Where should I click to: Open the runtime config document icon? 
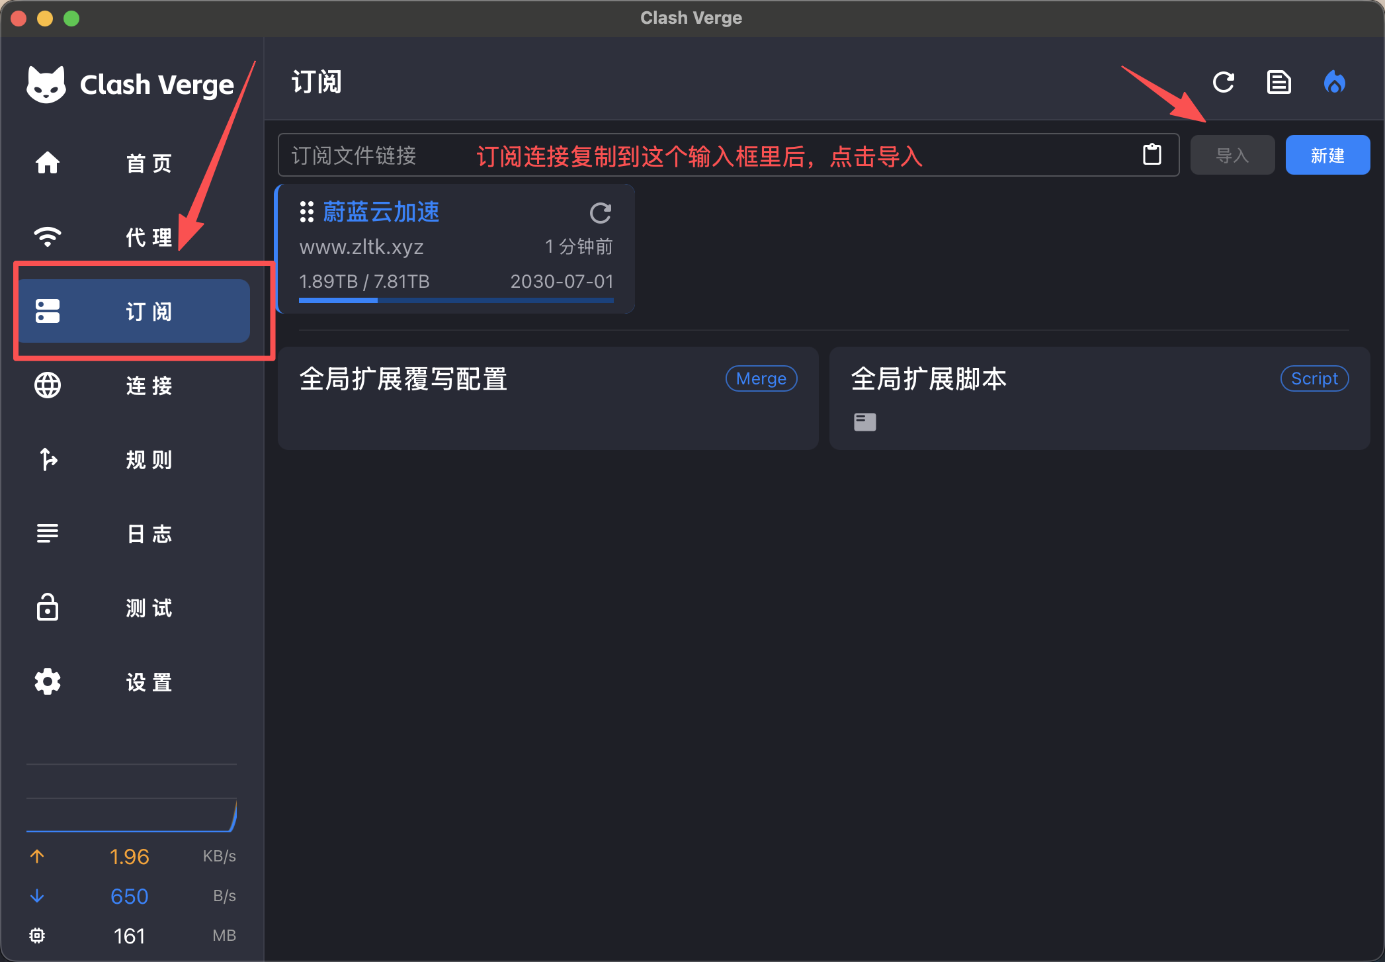click(x=1279, y=82)
